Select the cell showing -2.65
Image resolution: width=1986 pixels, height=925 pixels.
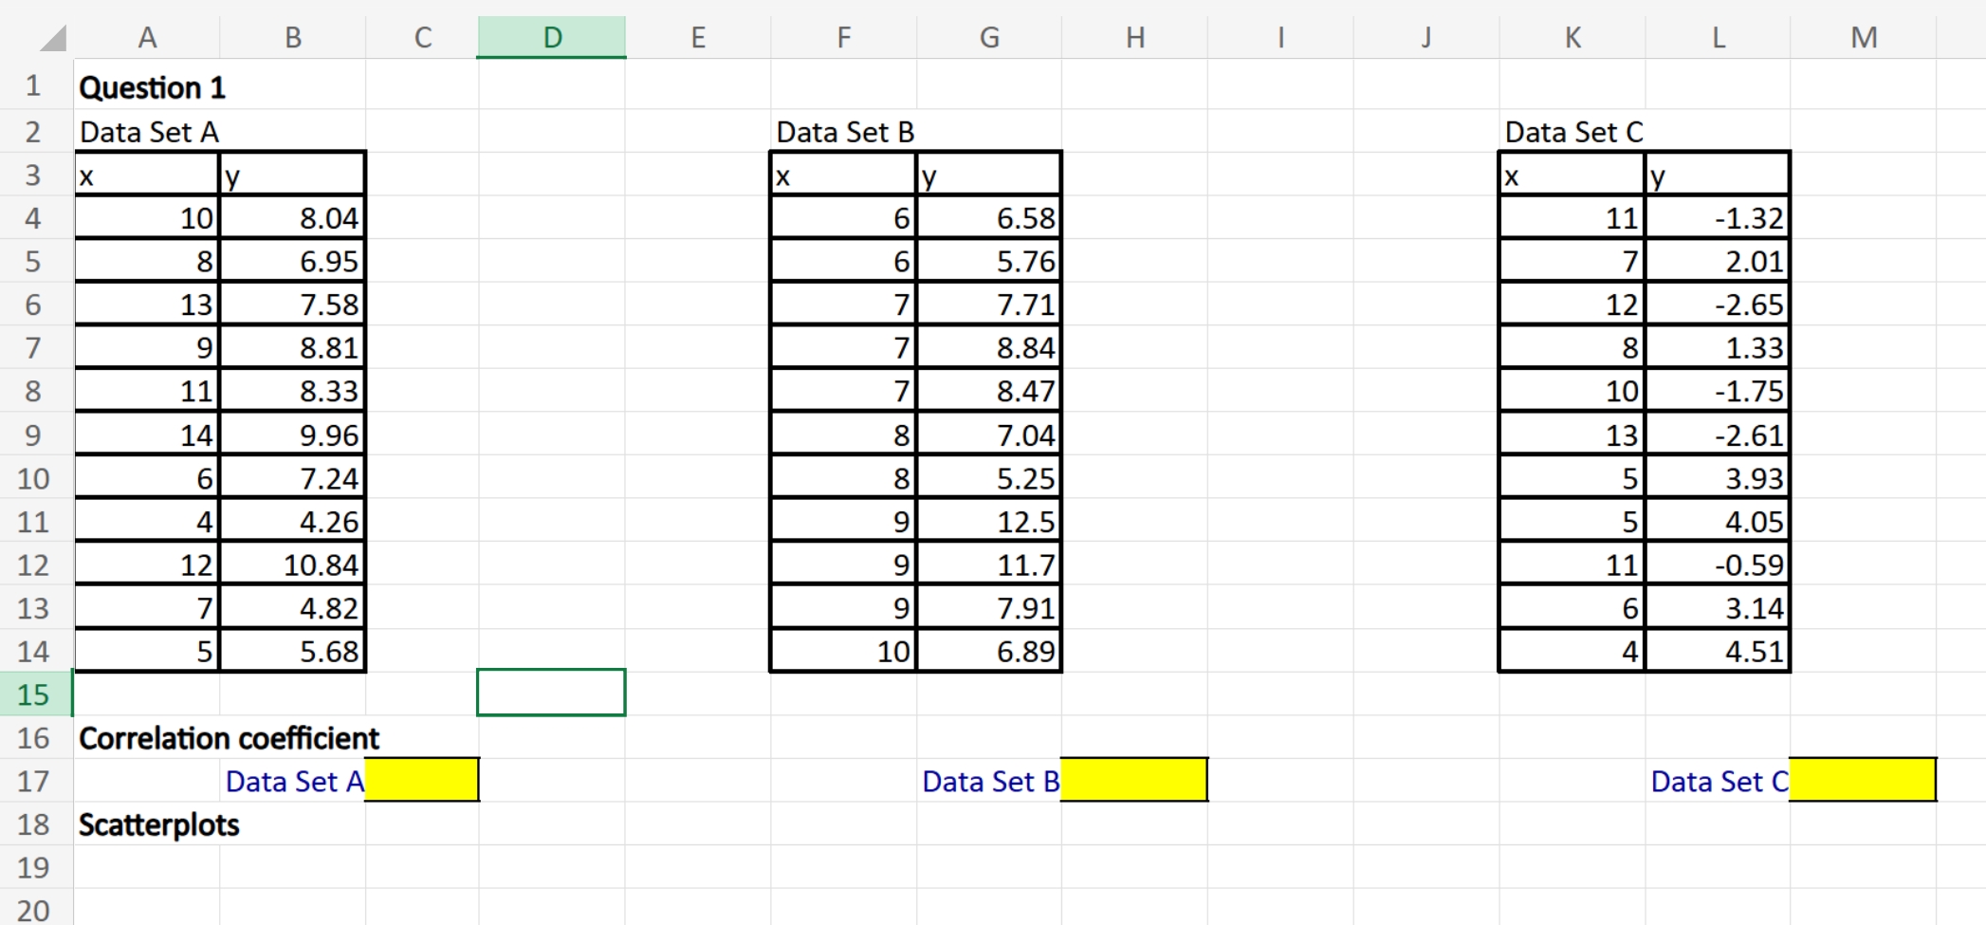point(1719,304)
